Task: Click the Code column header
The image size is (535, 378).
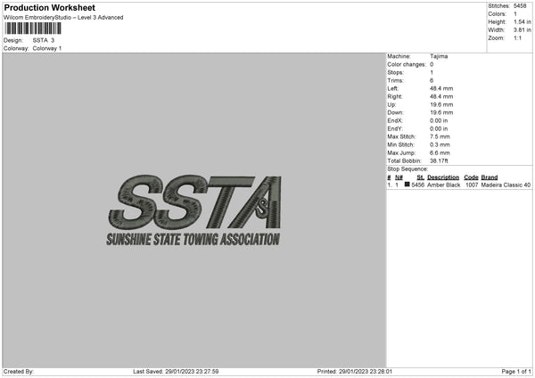Action: coord(471,177)
